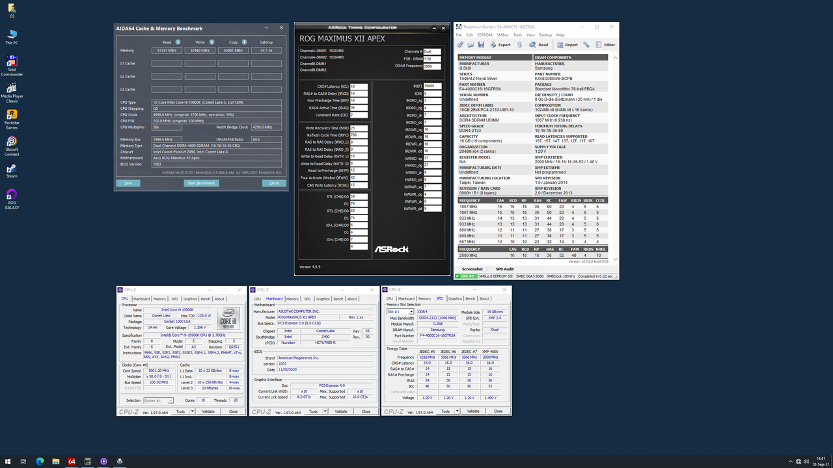The height and width of the screenshot is (468, 833).
Task: Open the Slot #1 dropdown in CPU-Z SPD
Action: pyautogui.click(x=400, y=311)
